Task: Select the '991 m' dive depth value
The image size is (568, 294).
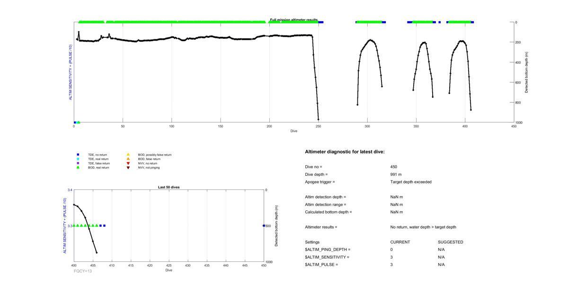Action: [x=396, y=174]
